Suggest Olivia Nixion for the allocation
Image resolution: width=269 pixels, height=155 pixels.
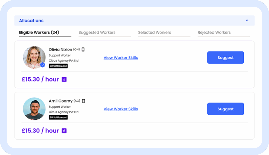click(x=225, y=58)
